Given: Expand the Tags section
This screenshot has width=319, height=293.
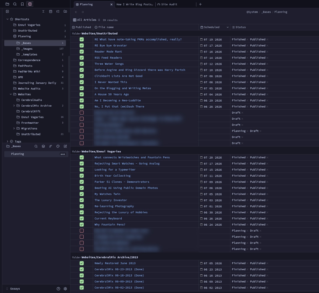Looking at the screenshot, I should coord(7,141).
